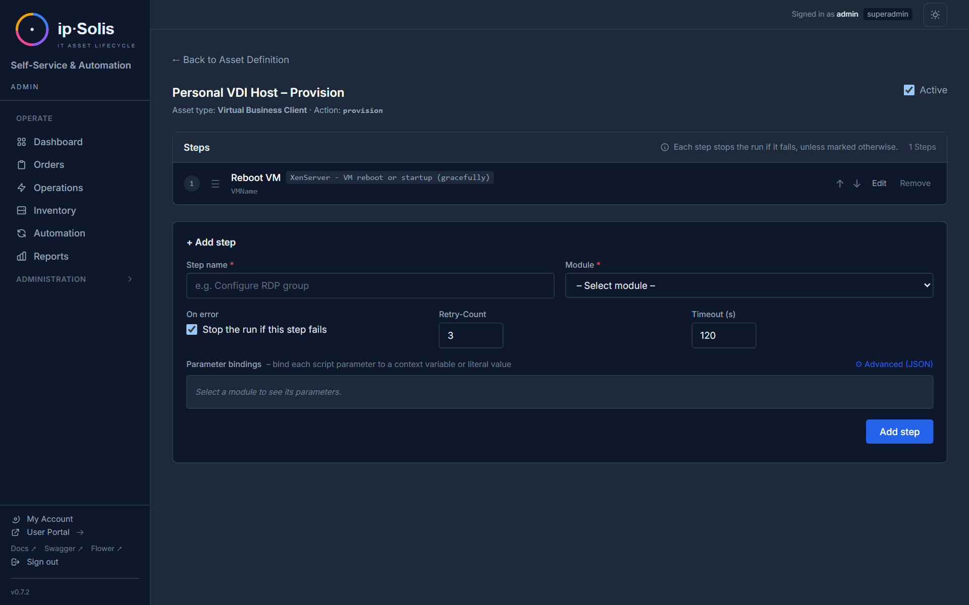
Task: Open the Swagger external link
Action: [x=63, y=549]
